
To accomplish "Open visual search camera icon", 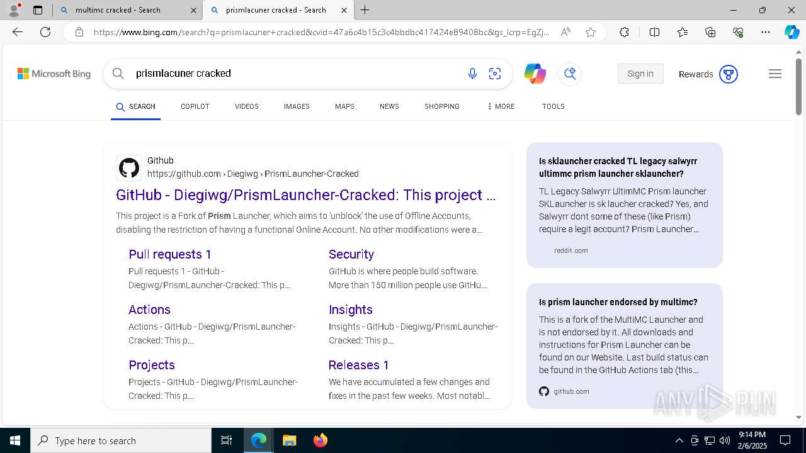I will click(495, 74).
